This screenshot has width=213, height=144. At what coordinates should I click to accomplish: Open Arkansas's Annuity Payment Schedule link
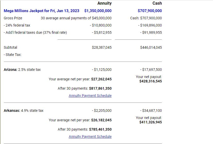pyautogui.click(x=90, y=137)
